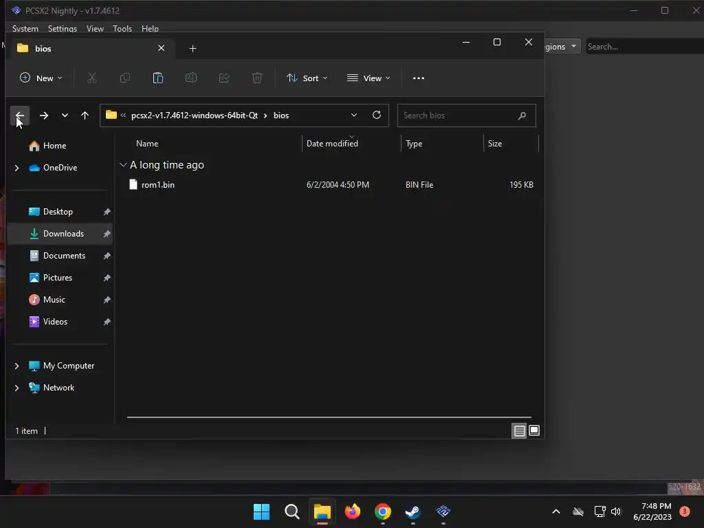The height and width of the screenshot is (528, 704).
Task: Open the PCSX2 System menu
Action: coord(25,28)
